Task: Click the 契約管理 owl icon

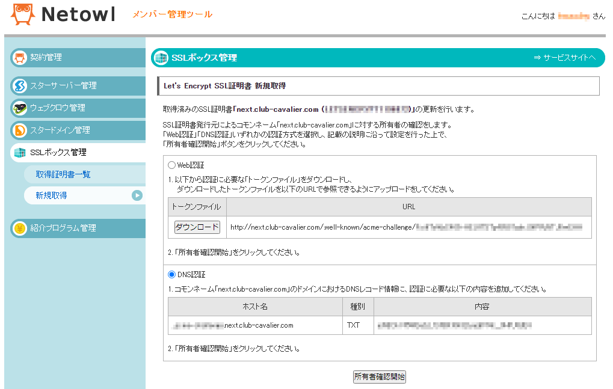Action: click(x=19, y=58)
